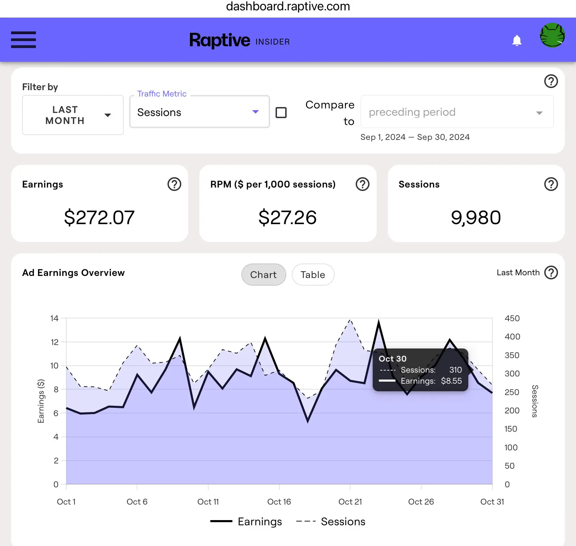Image resolution: width=576 pixels, height=546 pixels.
Task: Open the hamburger navigation menu
Action: point(23,40)
